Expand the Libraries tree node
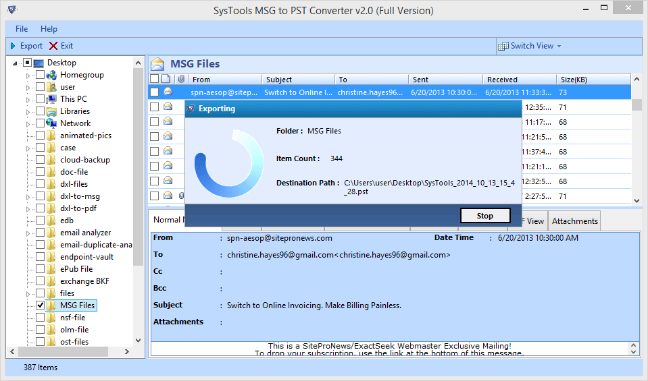648x381 pixels. [28, 112]
